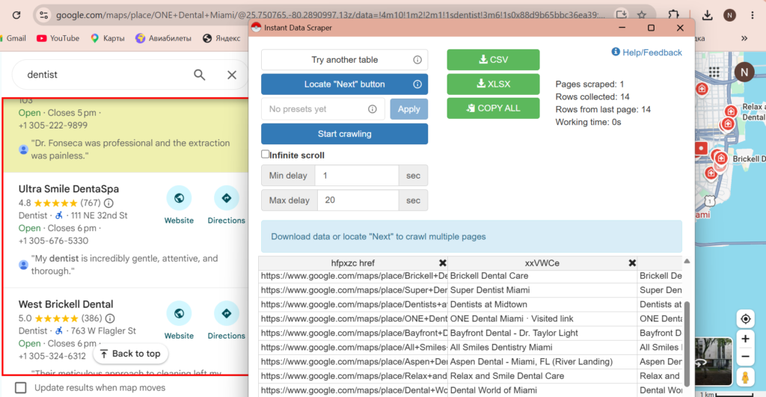Viewport: 766px width, 397px height.
Task: Click the No presets yet field
Action: pyautogui.click(x=323, y=109)
